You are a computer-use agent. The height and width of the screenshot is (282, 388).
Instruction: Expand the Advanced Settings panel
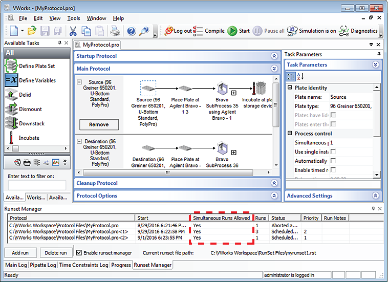click(x=375, y=196)
